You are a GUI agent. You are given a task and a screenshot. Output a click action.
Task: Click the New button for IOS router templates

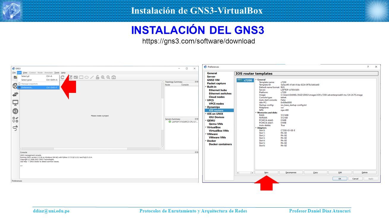(x=266, y=172)
